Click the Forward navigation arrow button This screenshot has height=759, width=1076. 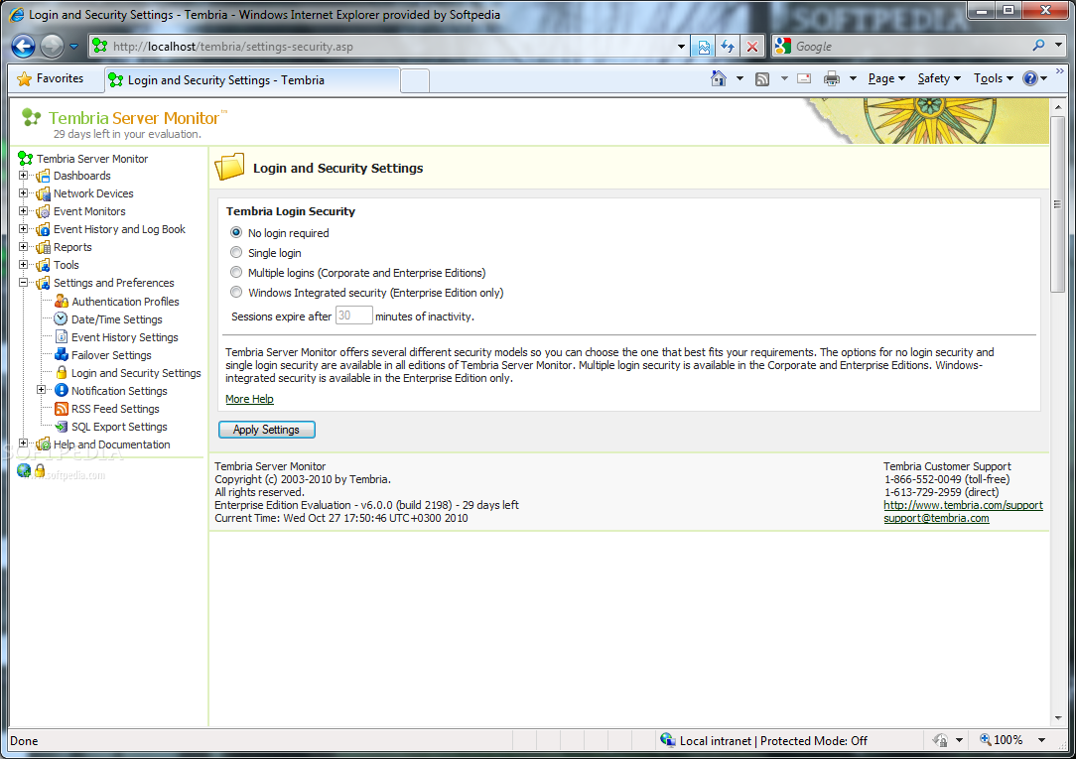point(53,46)
